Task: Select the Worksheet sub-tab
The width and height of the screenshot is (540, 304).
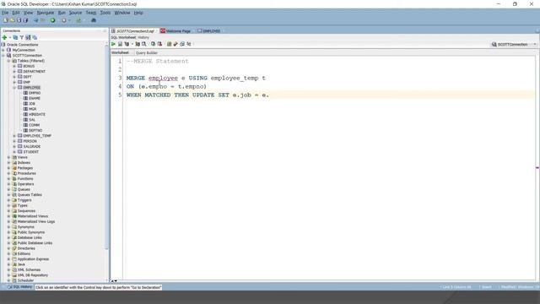Action: [120, 52]
